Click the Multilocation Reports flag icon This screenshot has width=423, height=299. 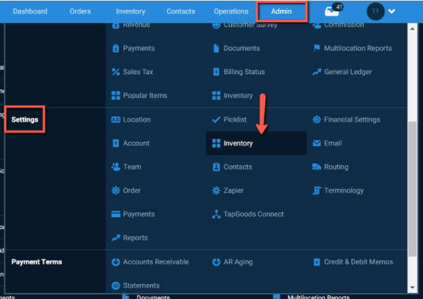(x=316, y=48)
